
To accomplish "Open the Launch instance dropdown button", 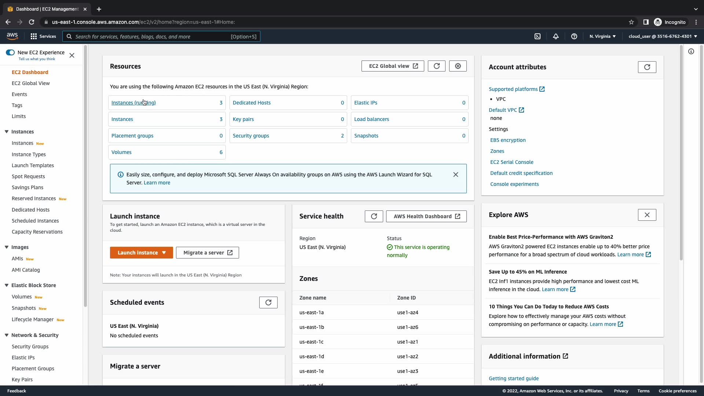I will coord(141,253).
